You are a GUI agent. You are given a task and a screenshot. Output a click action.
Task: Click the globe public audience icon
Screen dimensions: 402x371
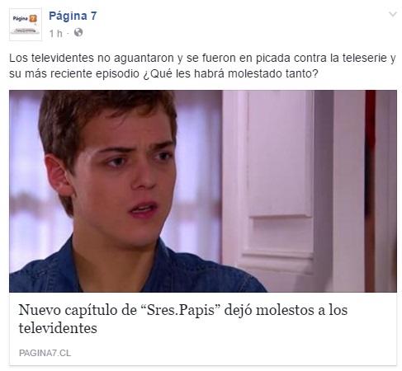coord(78,33)
